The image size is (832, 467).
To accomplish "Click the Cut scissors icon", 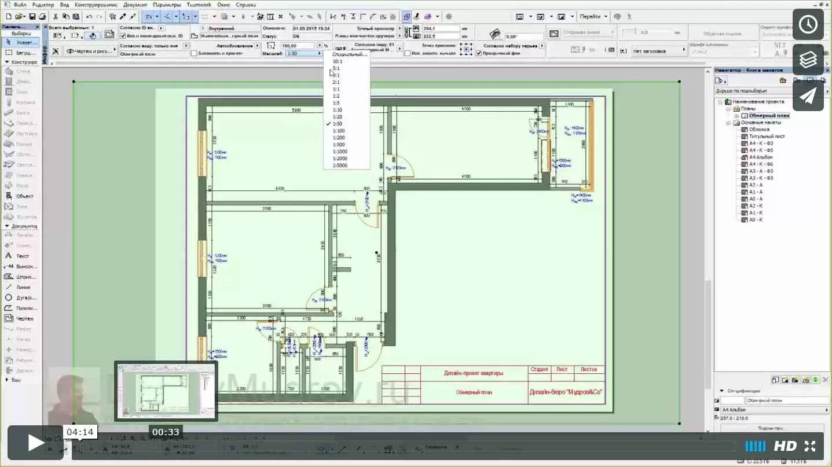I will pos(56,16).
